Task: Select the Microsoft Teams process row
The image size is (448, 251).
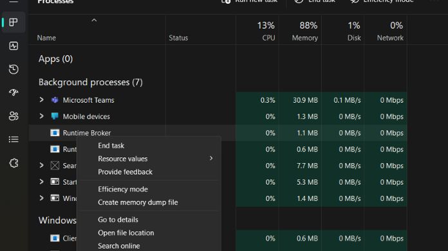Action: [x=218, y=100]
